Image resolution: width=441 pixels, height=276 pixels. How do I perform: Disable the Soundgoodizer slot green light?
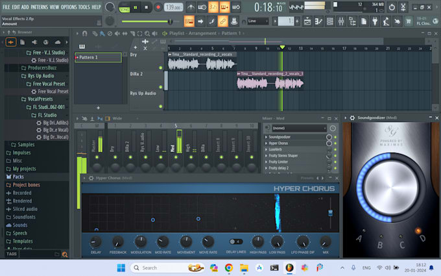coord(335,137)
